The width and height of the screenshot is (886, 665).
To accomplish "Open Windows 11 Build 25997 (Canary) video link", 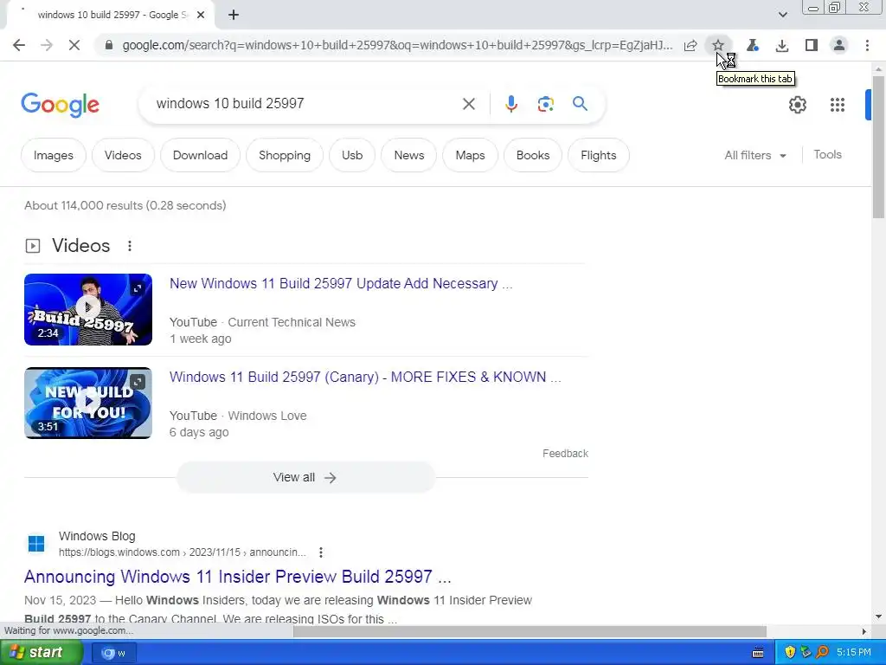I will [365, 377].
